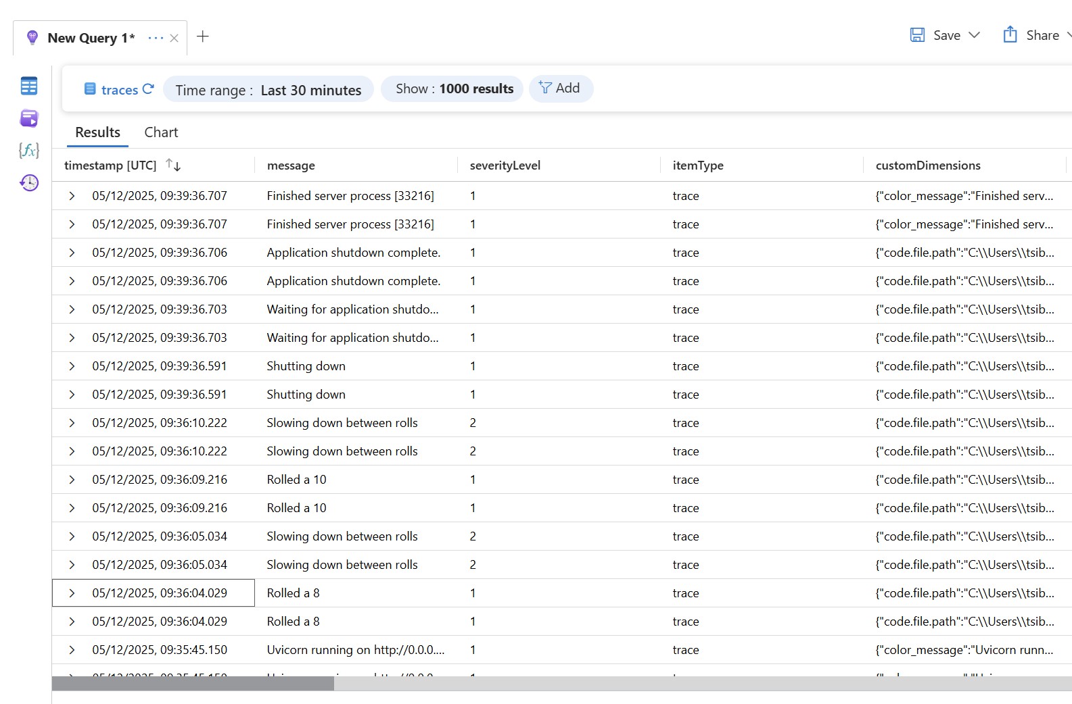
Task: Expand the second Slowing down row at 09:36:05.034
Action: pos(72,565)
